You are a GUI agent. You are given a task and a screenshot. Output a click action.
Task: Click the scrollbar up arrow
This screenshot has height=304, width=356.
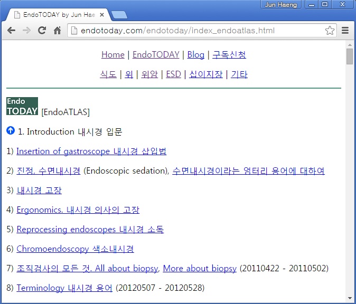pyautogui.click(x=350, y=45)
